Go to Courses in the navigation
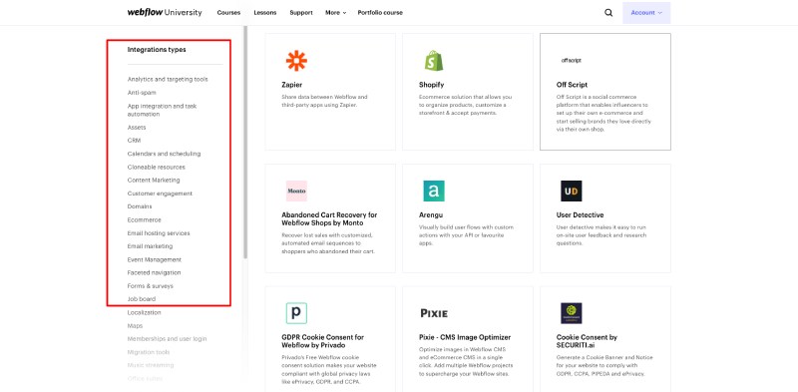Viewport: 798px width, 392px height. pyautogui.click(x=228, y=13)
